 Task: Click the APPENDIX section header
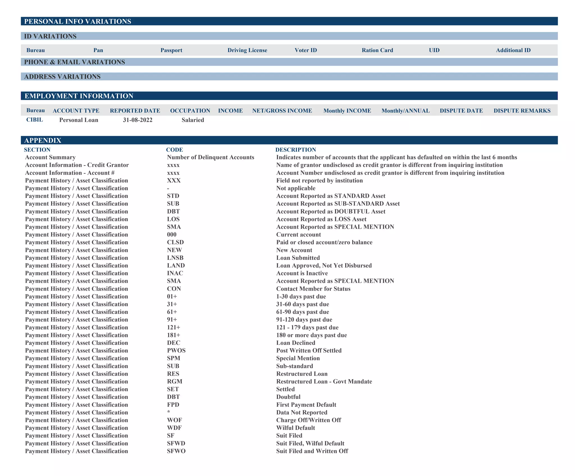click(x=289, y=140)
